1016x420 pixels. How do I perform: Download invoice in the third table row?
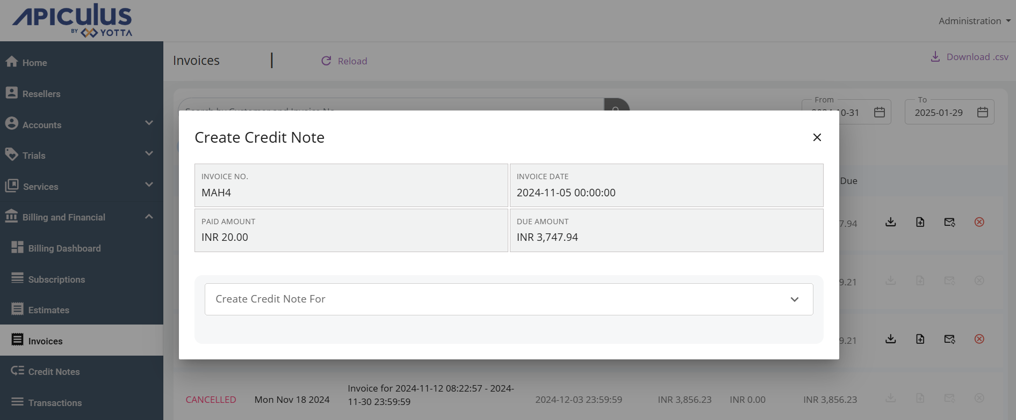click(x=891, y=339)
